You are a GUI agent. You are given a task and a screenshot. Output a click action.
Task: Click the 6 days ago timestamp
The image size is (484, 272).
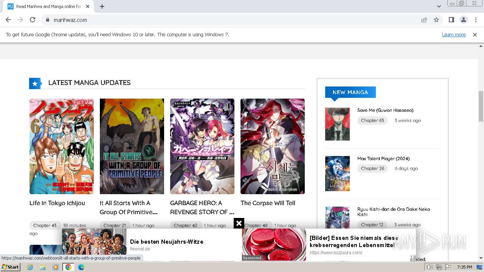(406, 168)
